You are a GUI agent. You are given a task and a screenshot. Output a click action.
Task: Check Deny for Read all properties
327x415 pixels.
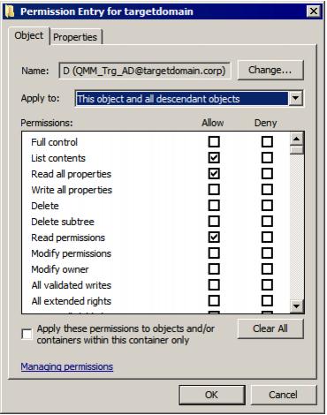267,174
